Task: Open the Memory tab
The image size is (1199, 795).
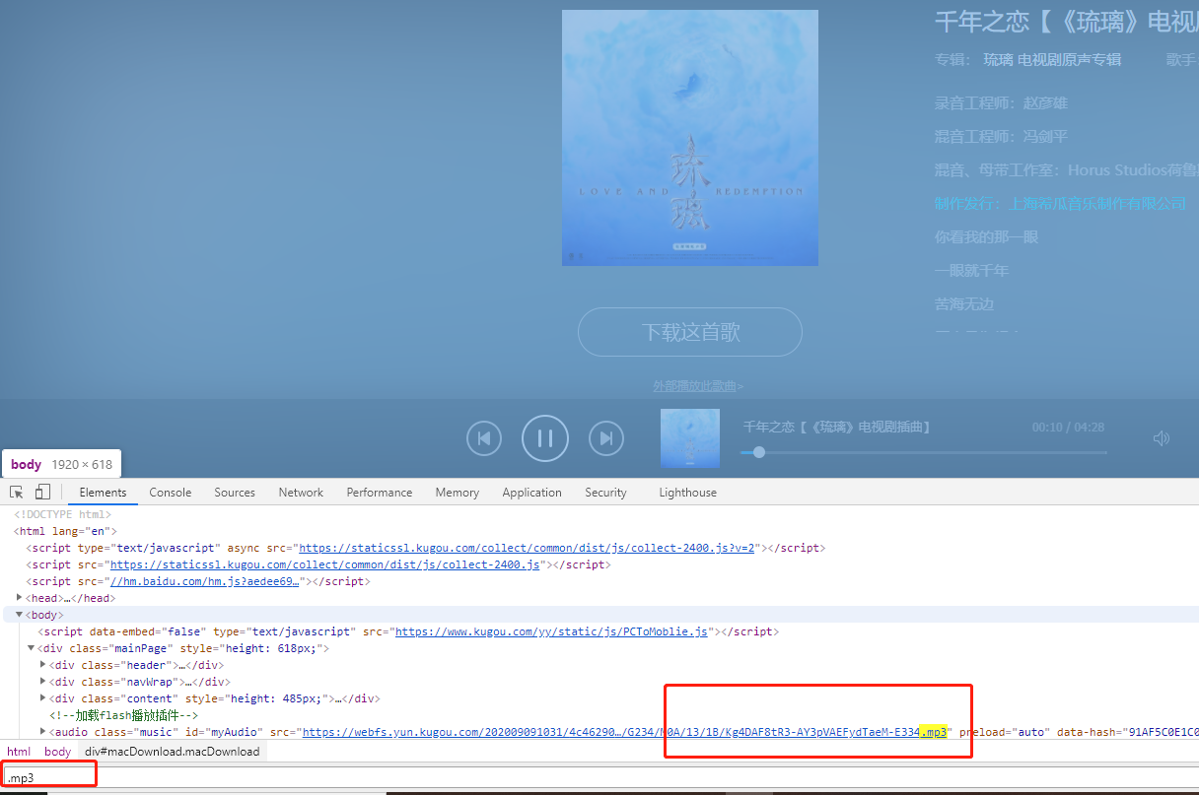Action: pyautogui.click(x=458, y=493)
